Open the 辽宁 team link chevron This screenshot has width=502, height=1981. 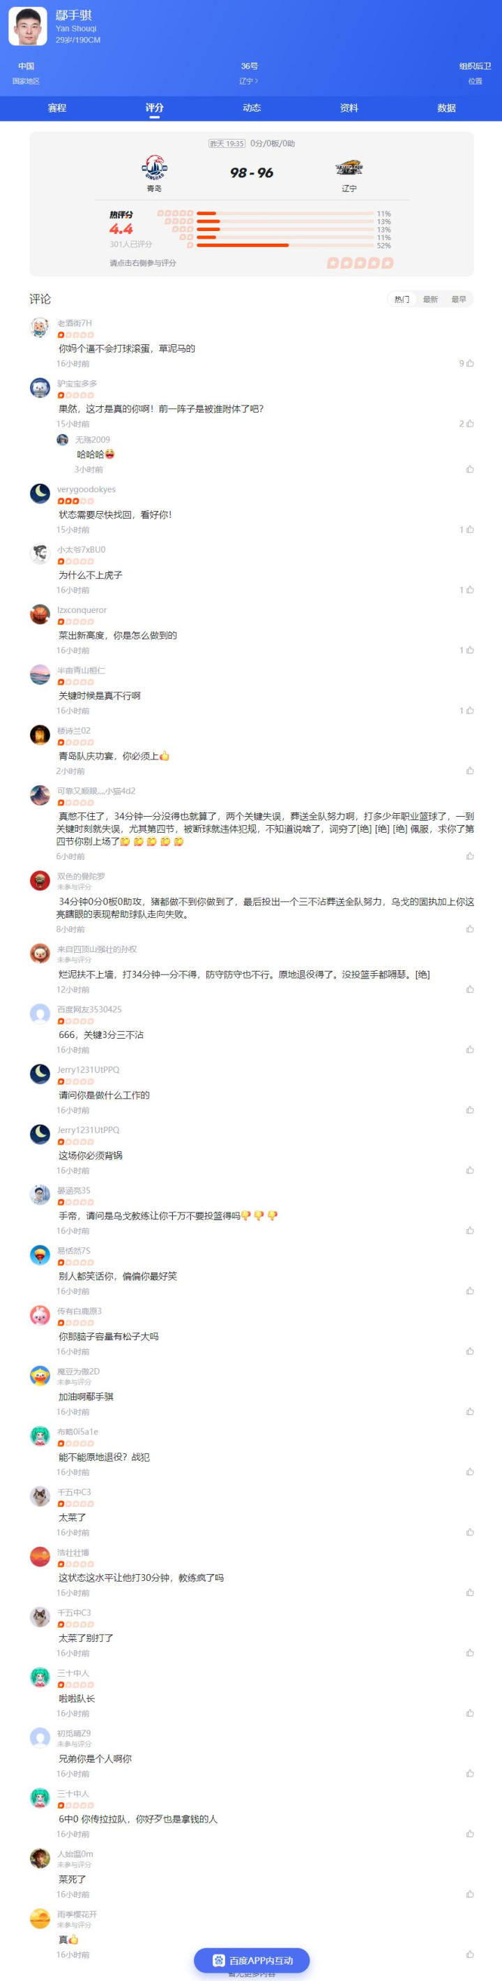pyautogui.click(x=257, y=81)
